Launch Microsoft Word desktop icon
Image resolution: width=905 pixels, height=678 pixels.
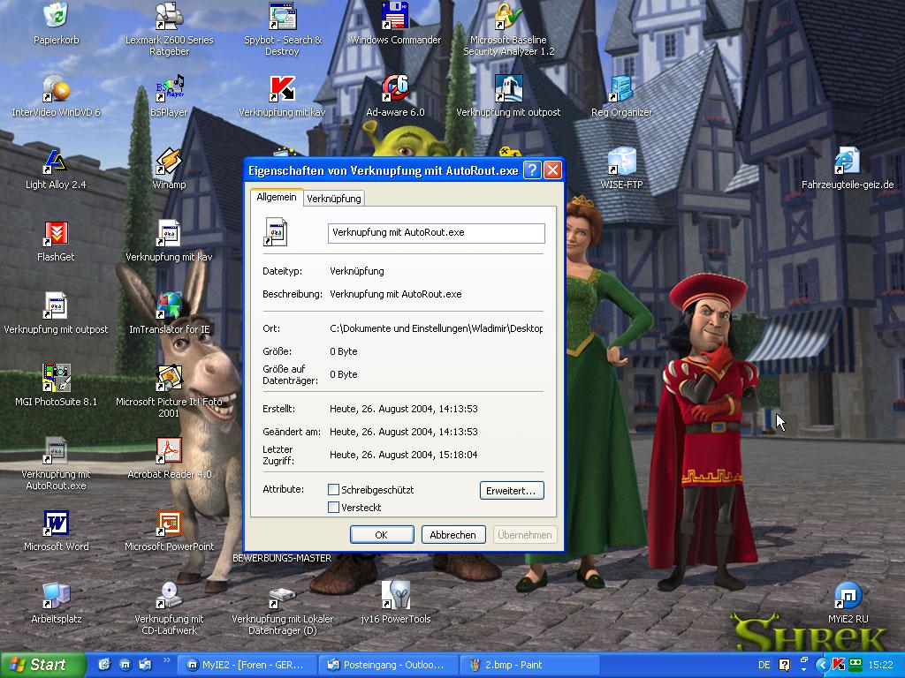click(x=56, y=523)
